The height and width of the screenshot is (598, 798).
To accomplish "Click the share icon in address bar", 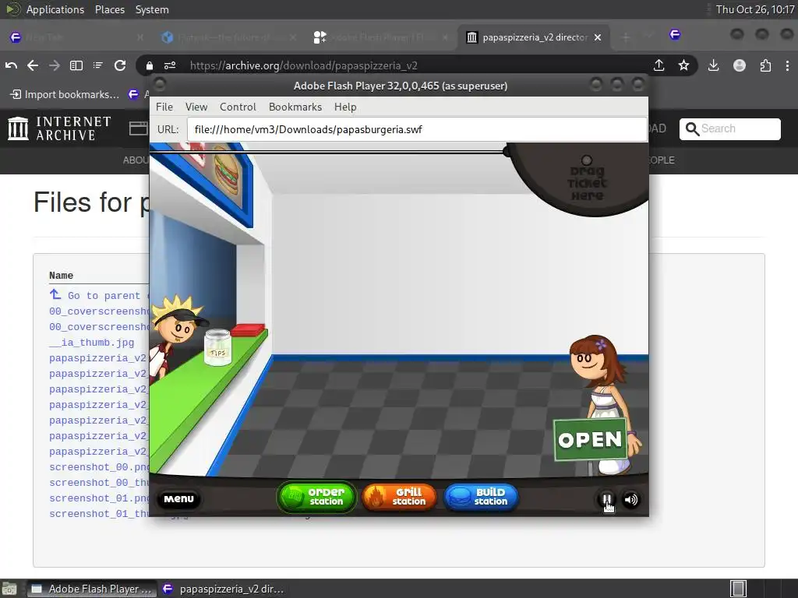I will (x=659, y=65).
